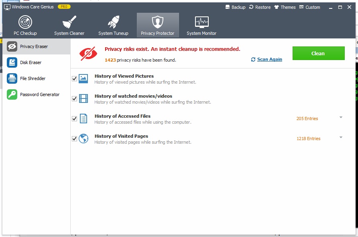Click History of Accessed Files title
The image size is (358, 237).
pos(122,116)
